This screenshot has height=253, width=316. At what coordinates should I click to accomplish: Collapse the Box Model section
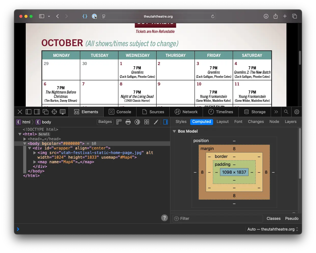[174, 131]
